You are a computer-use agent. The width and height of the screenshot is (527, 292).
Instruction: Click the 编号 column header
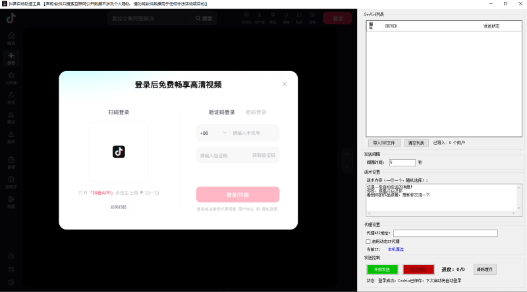pyautogui.click(x=375, y=26)
